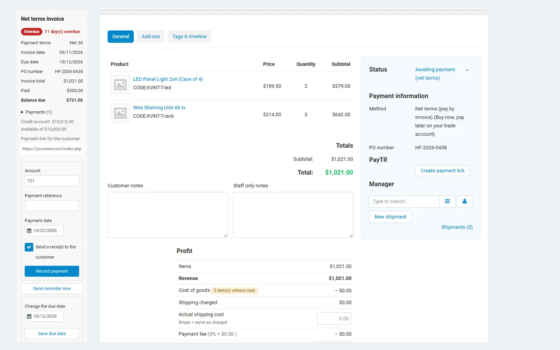Click into the Staff only notes textarea
This screenshot has height=350, width=560.
coord(293,215)
